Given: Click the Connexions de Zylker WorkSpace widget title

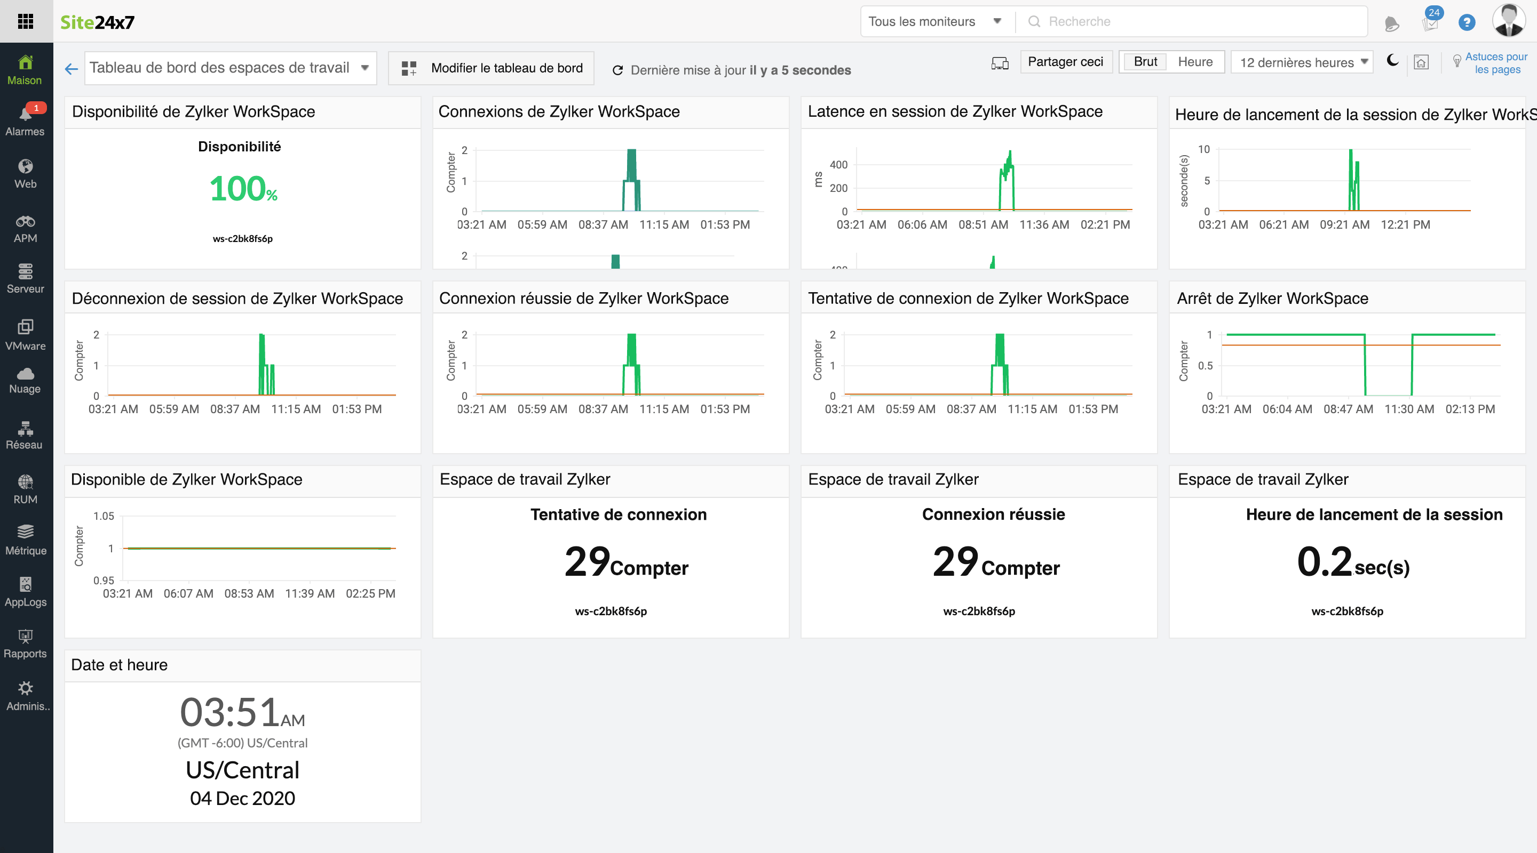Looking at the screenshot, I should (x=559, y=111).
